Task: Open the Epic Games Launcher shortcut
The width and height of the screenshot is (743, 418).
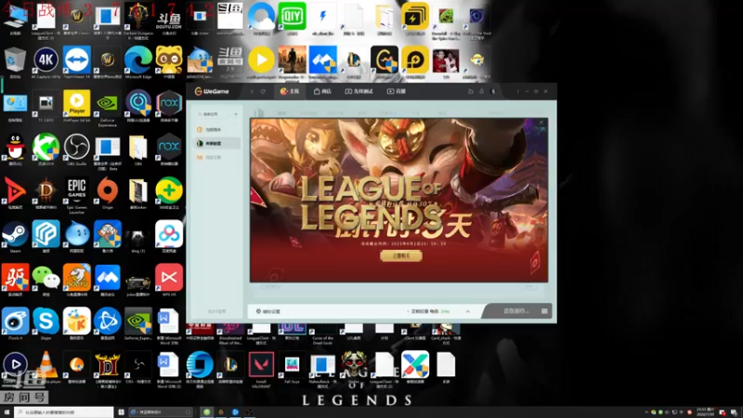Action: pyautogui.click(x=76, y=191)
